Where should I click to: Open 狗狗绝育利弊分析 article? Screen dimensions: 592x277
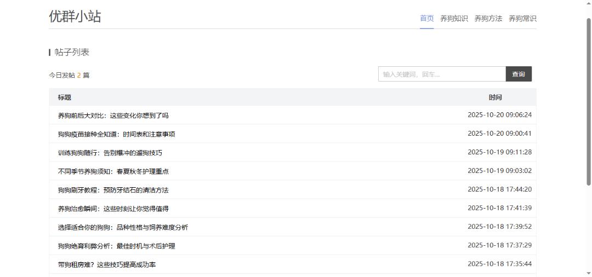(116, 246)
